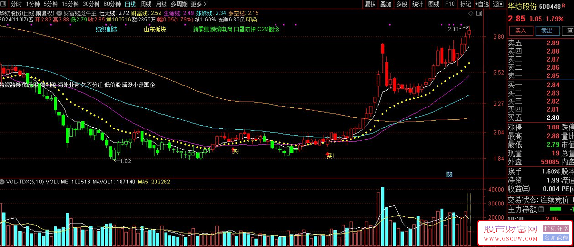This screenshot has height=247, width=574.
Task: Open the 口罩防护 concept tag
Action: 245,29
